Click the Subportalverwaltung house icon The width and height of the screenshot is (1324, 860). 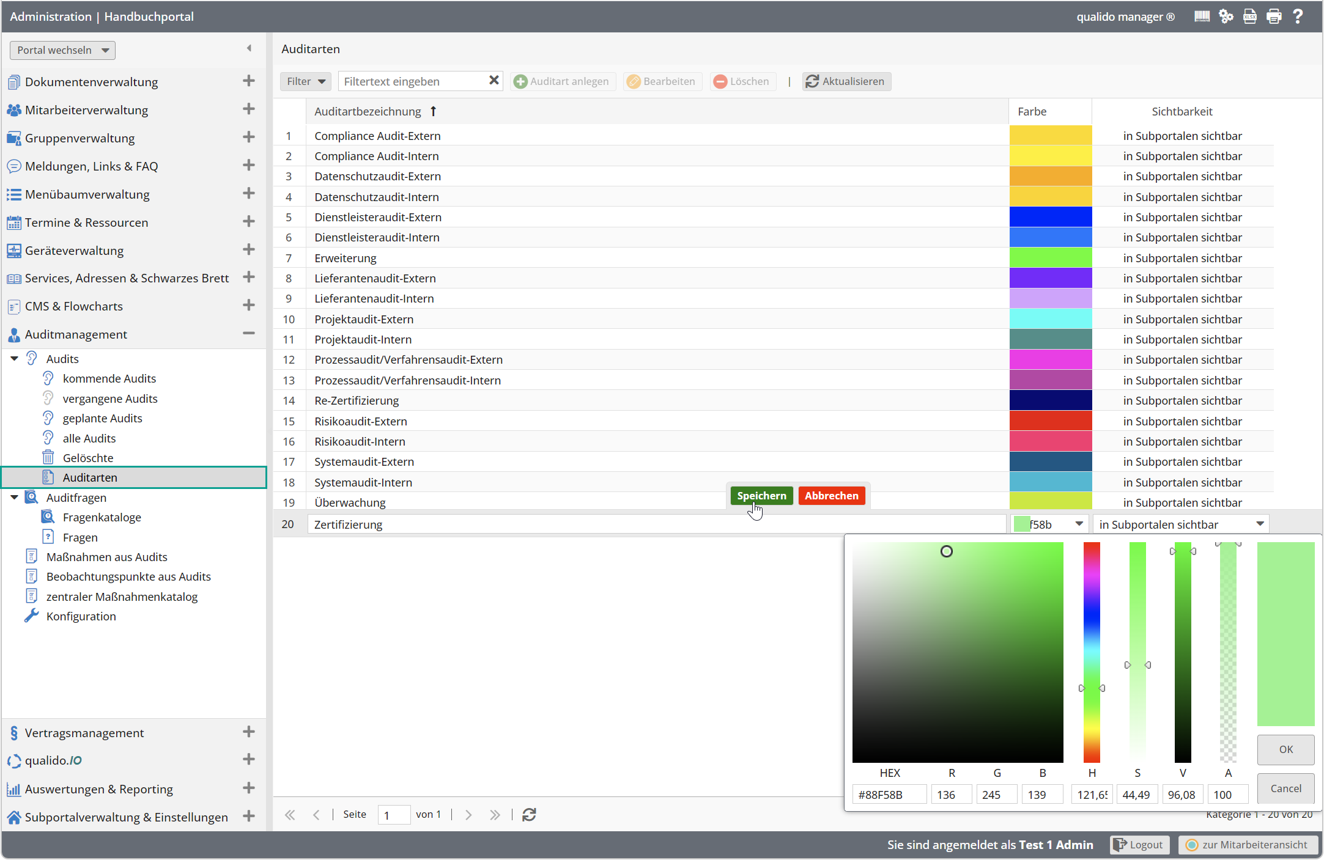(13, 817)
